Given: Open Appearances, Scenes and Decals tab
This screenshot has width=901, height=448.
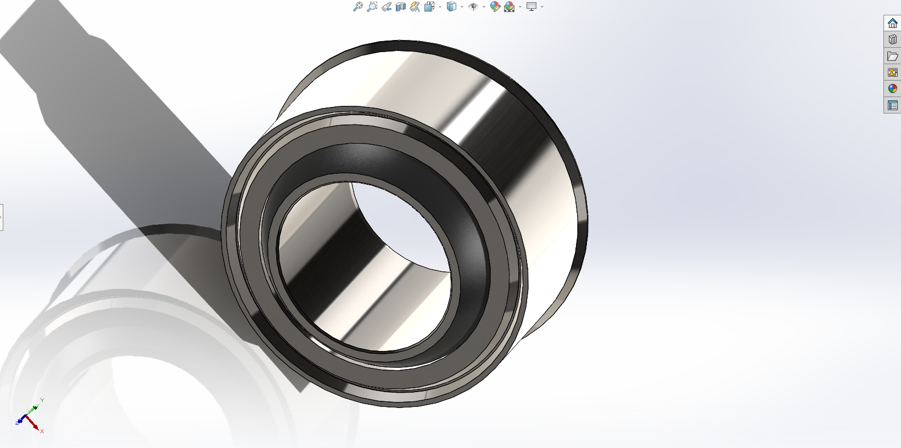Looking at the screenshot, I should point(892,89).
